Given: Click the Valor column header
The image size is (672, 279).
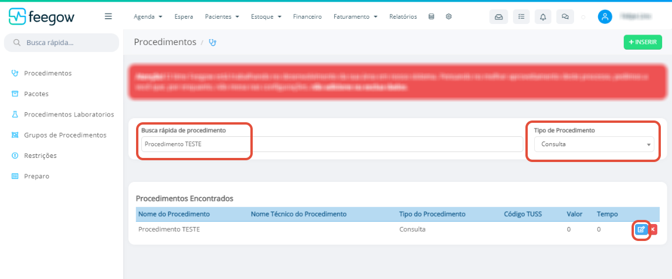Looking at the screenshot, I should (x=574, y=213).
